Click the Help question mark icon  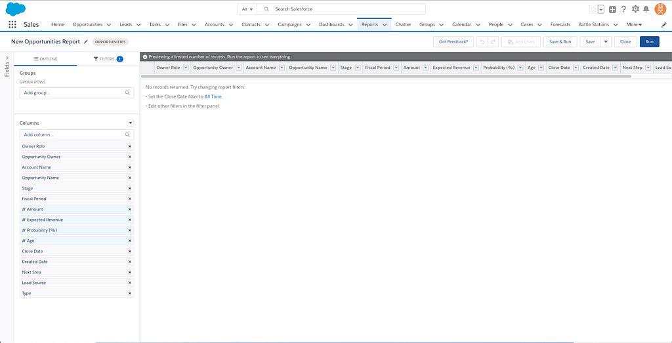coord(623,9)
